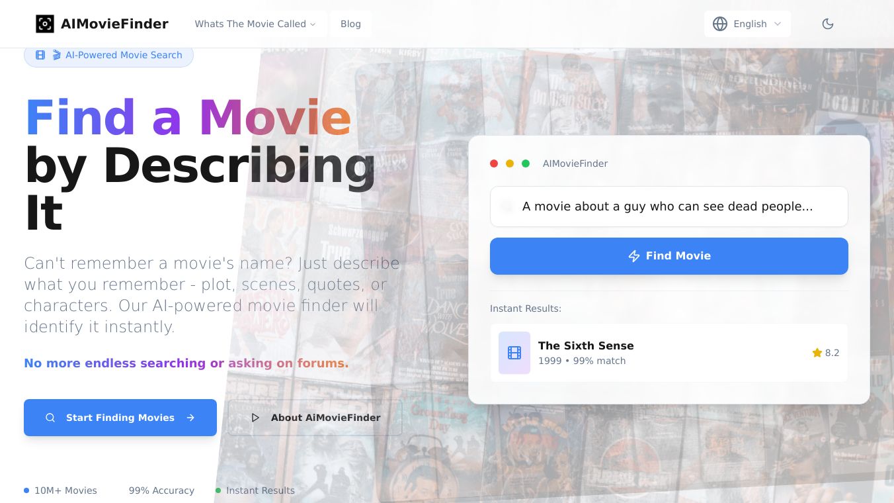
Task: Click the lightning bolt icon on Find Movie
Action: [x=634, y=256]
